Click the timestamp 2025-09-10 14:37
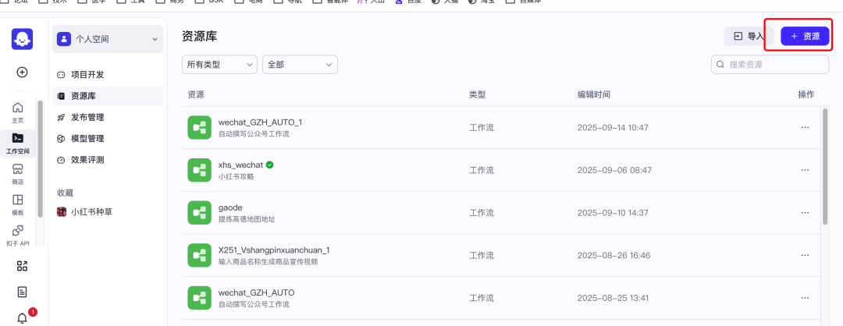This screenshot has width=843, height=326. pyautogui.click(x=613, y=213)
